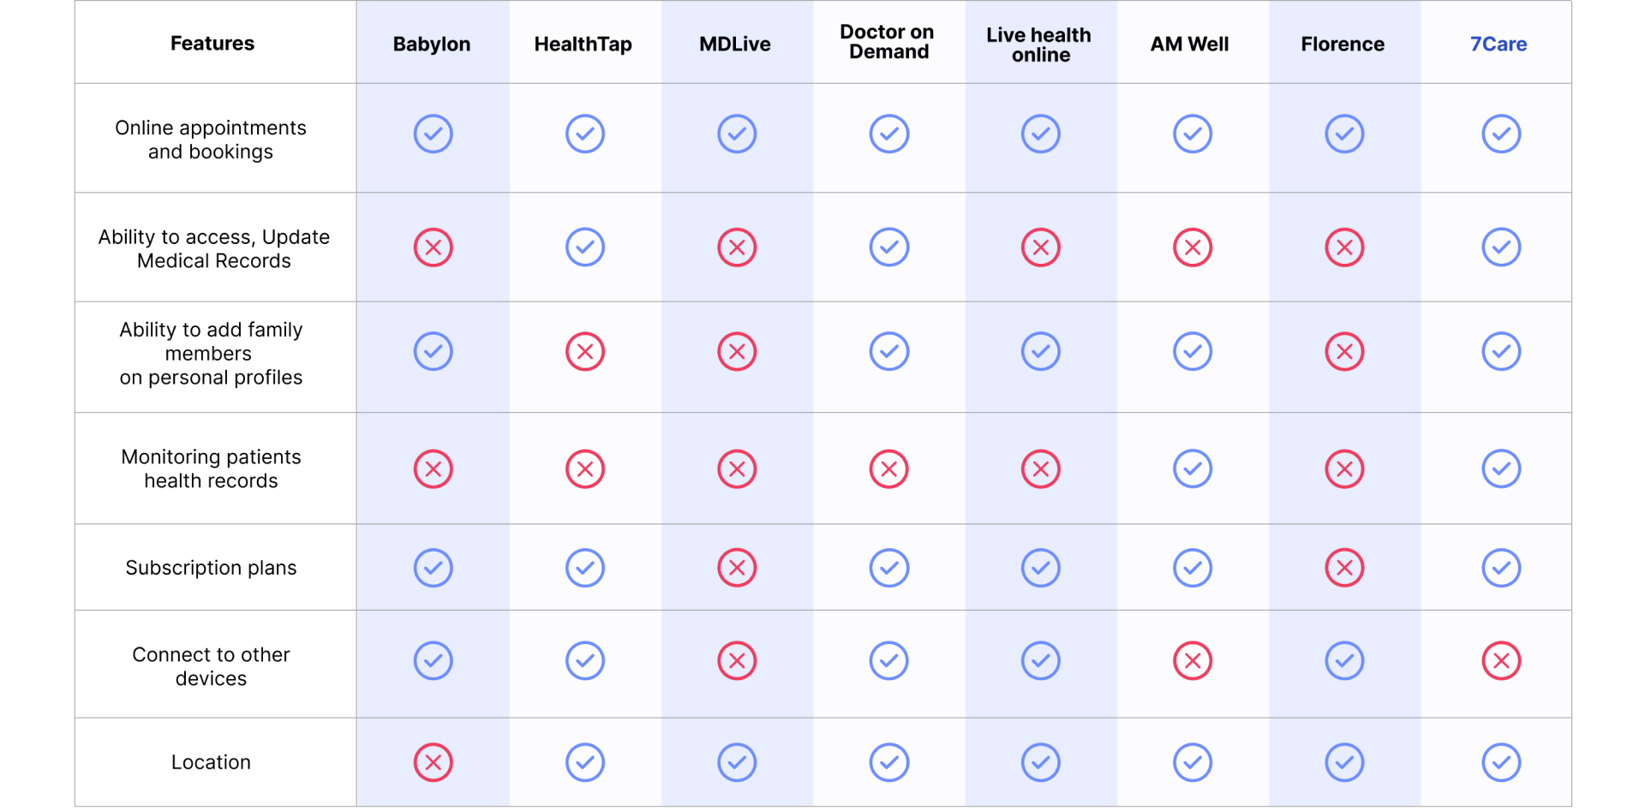1645x811 pixels.
Task: Click the Monitoring patients health records label
Action: pyautogui.click(x=211, y=468)
